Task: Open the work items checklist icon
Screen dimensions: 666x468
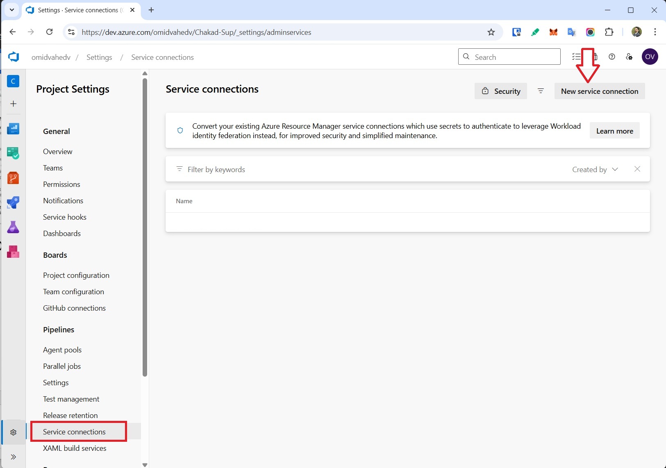Action: [576, 57]
